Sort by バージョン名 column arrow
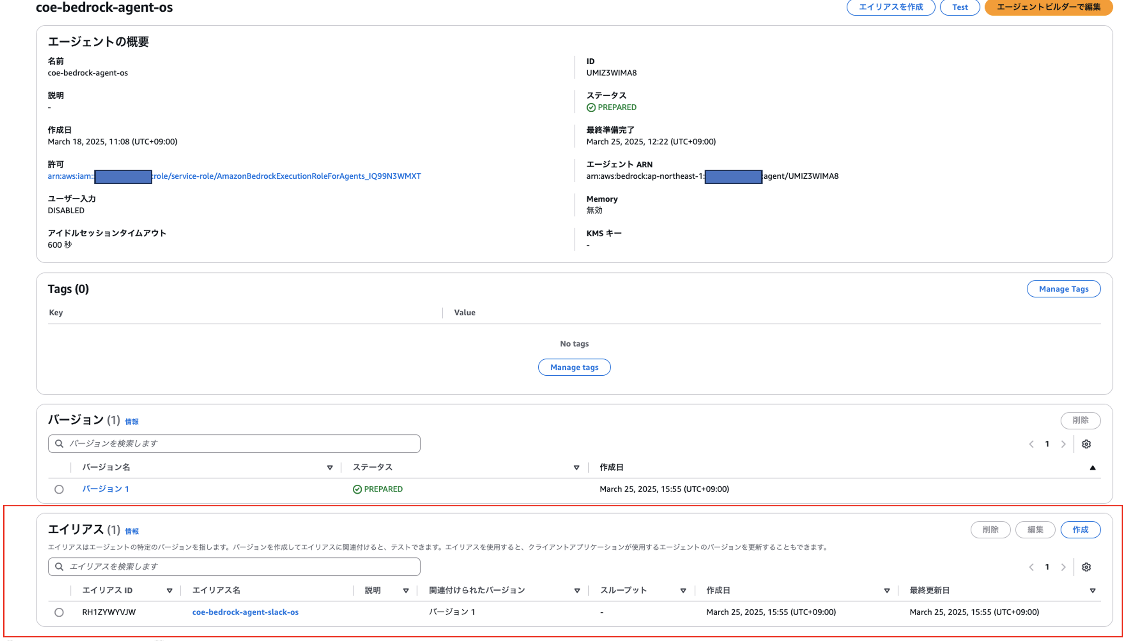This screenshot has width=1127, height=641. click(330, 468)
